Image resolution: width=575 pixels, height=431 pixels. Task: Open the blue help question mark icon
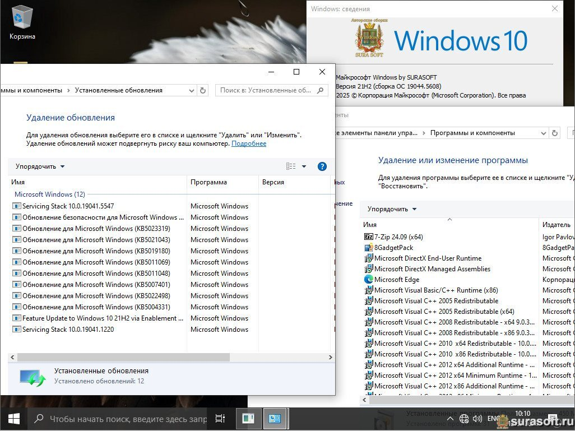322,166
